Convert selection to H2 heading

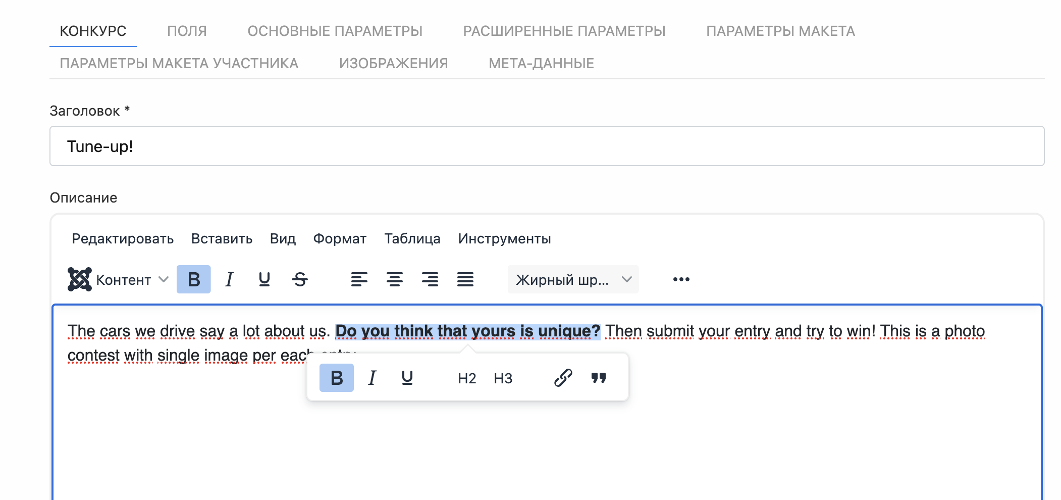click(467, 378)
